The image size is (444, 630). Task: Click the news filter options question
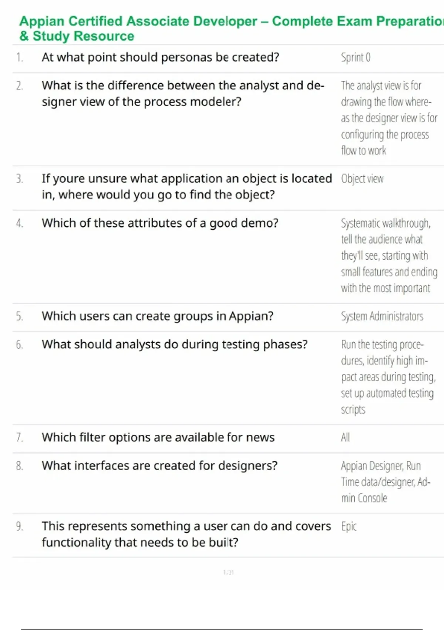158,437
